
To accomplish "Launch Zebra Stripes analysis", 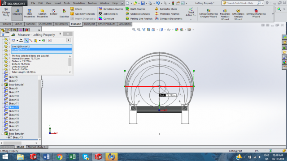I will [108, 14].
